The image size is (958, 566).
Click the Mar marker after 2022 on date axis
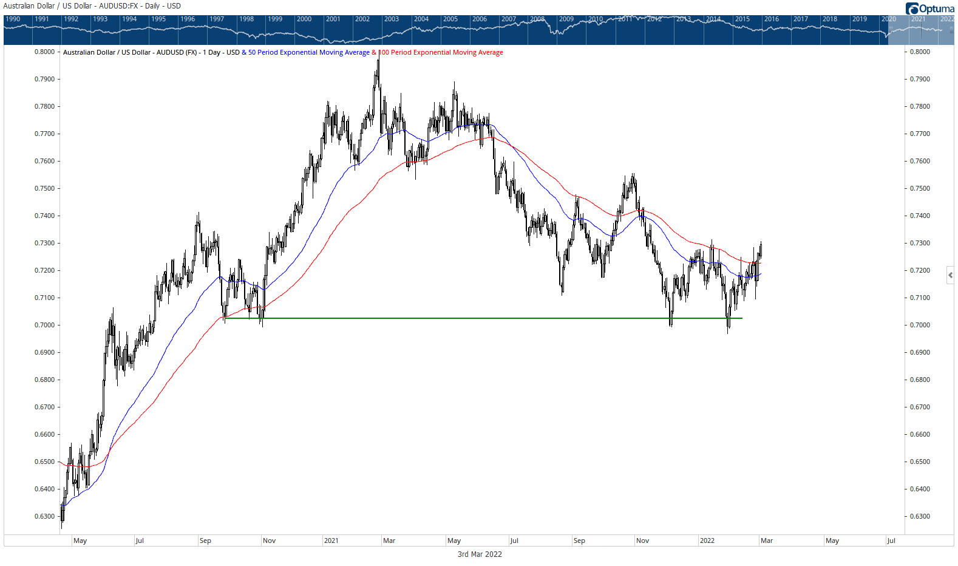click(767, 540)
